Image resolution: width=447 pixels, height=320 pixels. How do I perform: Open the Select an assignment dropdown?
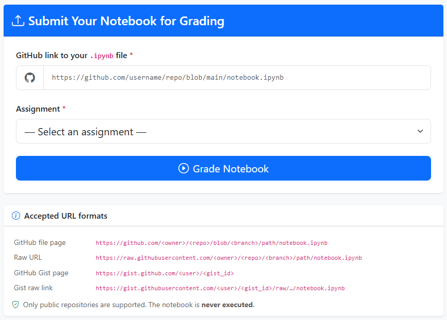(223, 131)
